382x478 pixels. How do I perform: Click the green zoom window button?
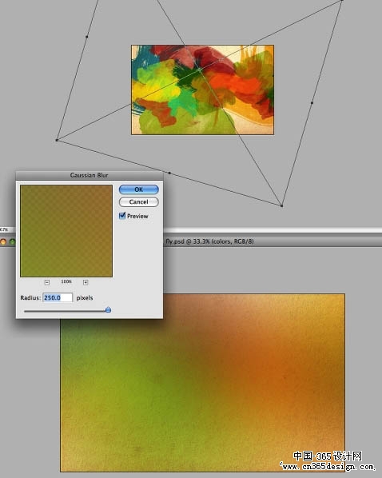[12, 242]
